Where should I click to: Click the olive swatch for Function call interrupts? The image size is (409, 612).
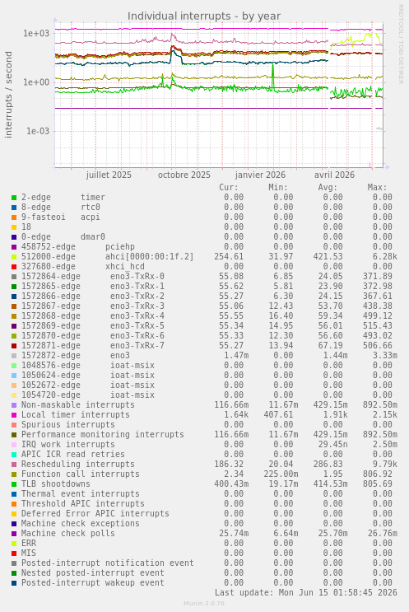coord(14,474)
